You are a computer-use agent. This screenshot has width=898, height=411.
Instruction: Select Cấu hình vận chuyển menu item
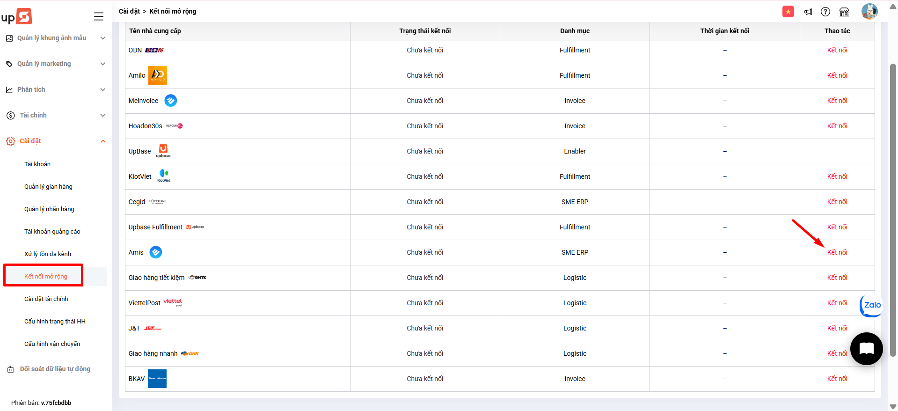(52, 344)
